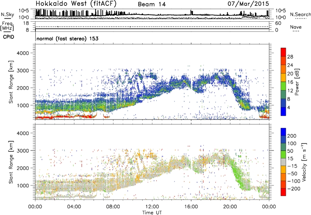The height and width of the screenshot is (215, 311).
Task: Click the CPID row label
Action: 9,37
